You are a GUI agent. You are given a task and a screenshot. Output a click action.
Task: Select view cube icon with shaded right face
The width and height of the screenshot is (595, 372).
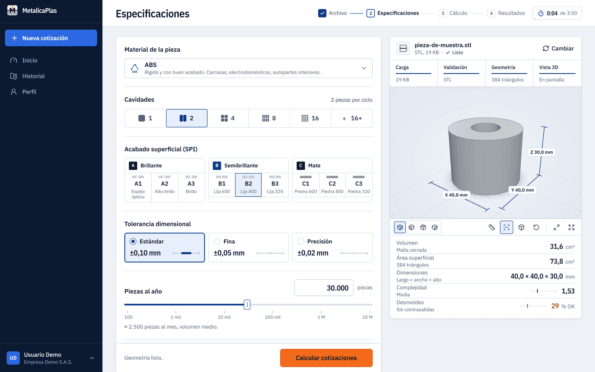point(434,227)
